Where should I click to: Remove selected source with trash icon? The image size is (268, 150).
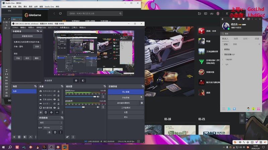tap(46, 112)
